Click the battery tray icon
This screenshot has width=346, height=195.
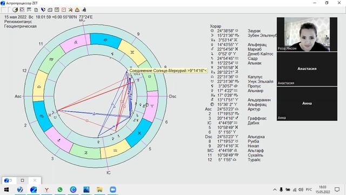(x=288, y=190)
